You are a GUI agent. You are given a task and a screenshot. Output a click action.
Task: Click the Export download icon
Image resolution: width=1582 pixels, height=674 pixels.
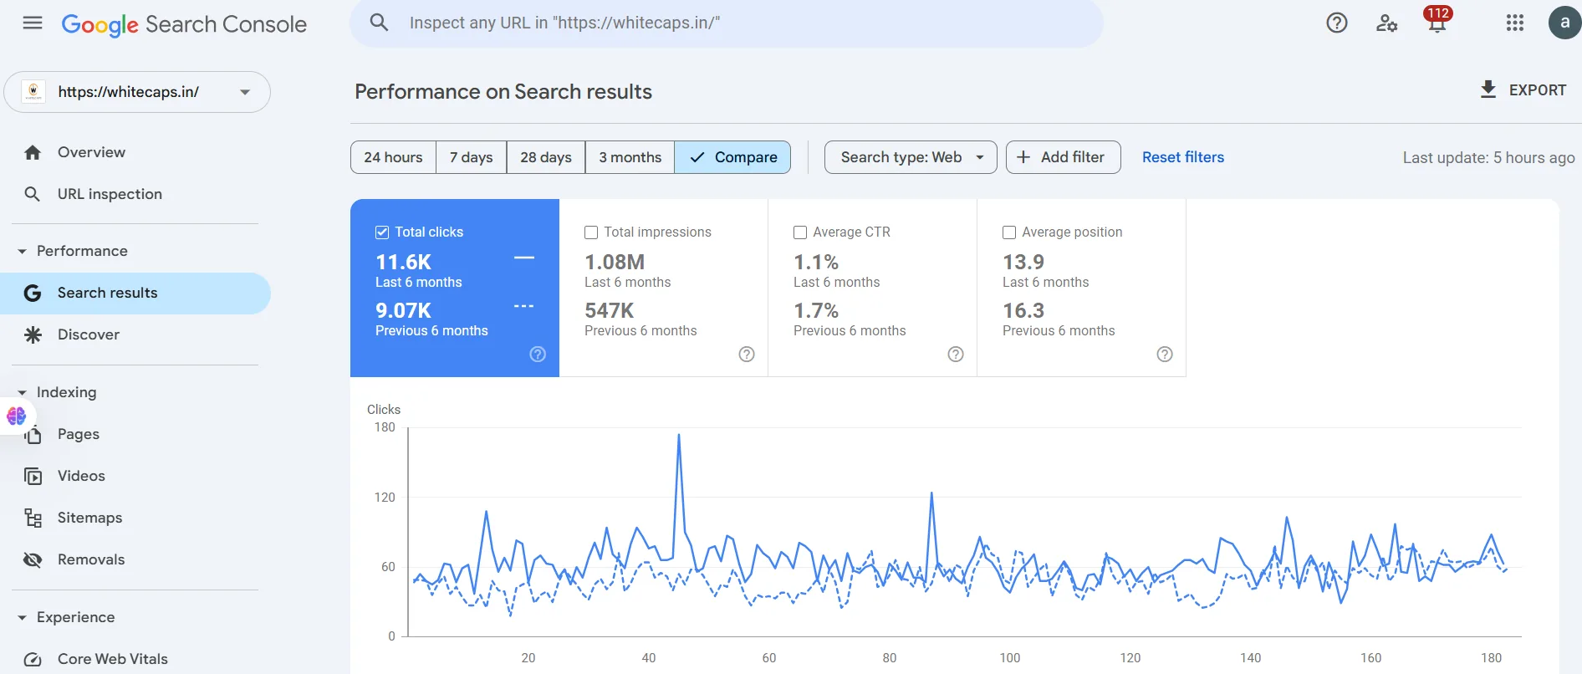pos(1488,89)
